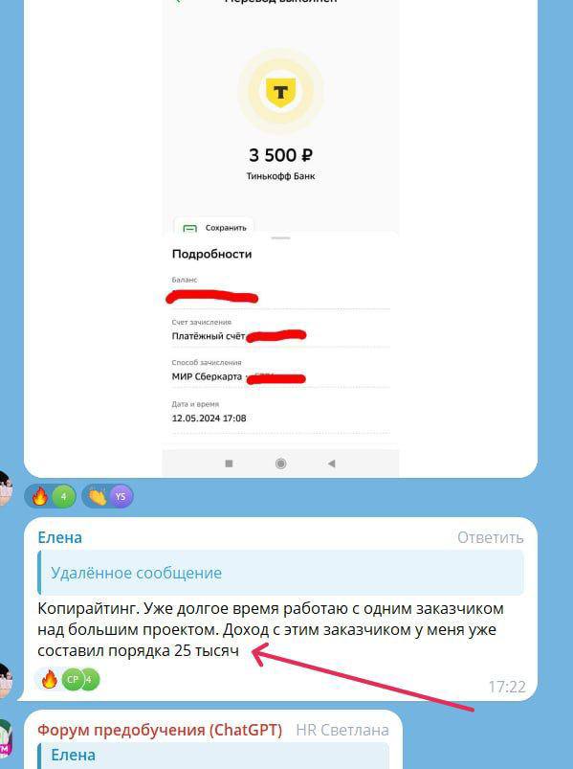Click the sender name Елена

click(59, 537)
